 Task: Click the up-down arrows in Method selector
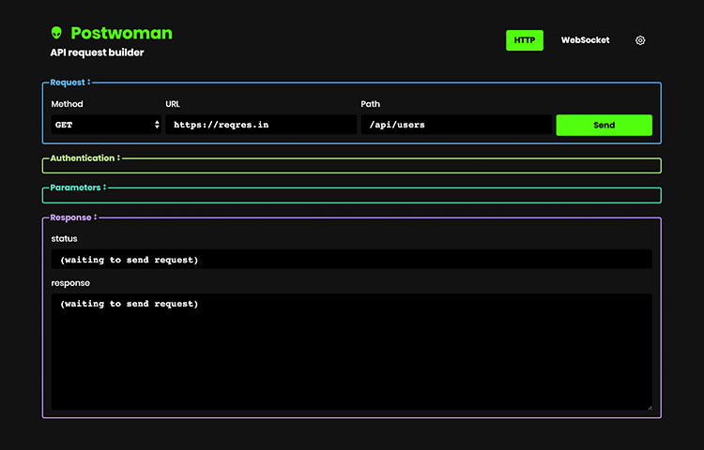point(157,125)
